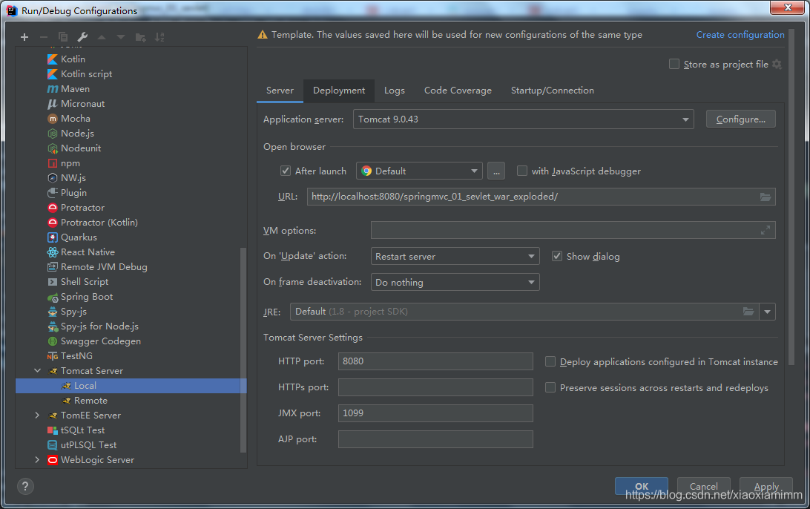810x509 pixels.
Task: Switch to the Startup/Connection tab
Action: [552, 91]
